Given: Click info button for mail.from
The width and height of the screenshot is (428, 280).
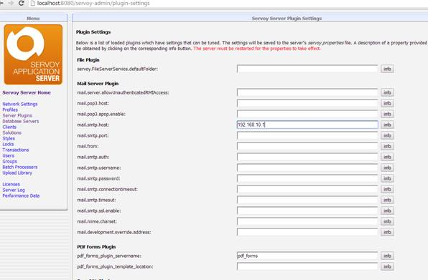Looking at the screenshot, I should 387,146.
